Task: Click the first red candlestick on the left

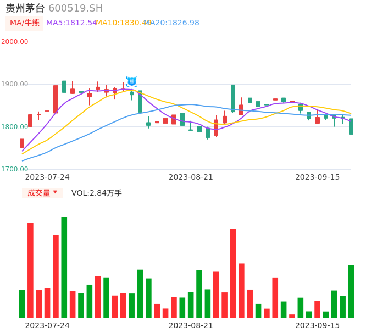Action: pos(22,143)
